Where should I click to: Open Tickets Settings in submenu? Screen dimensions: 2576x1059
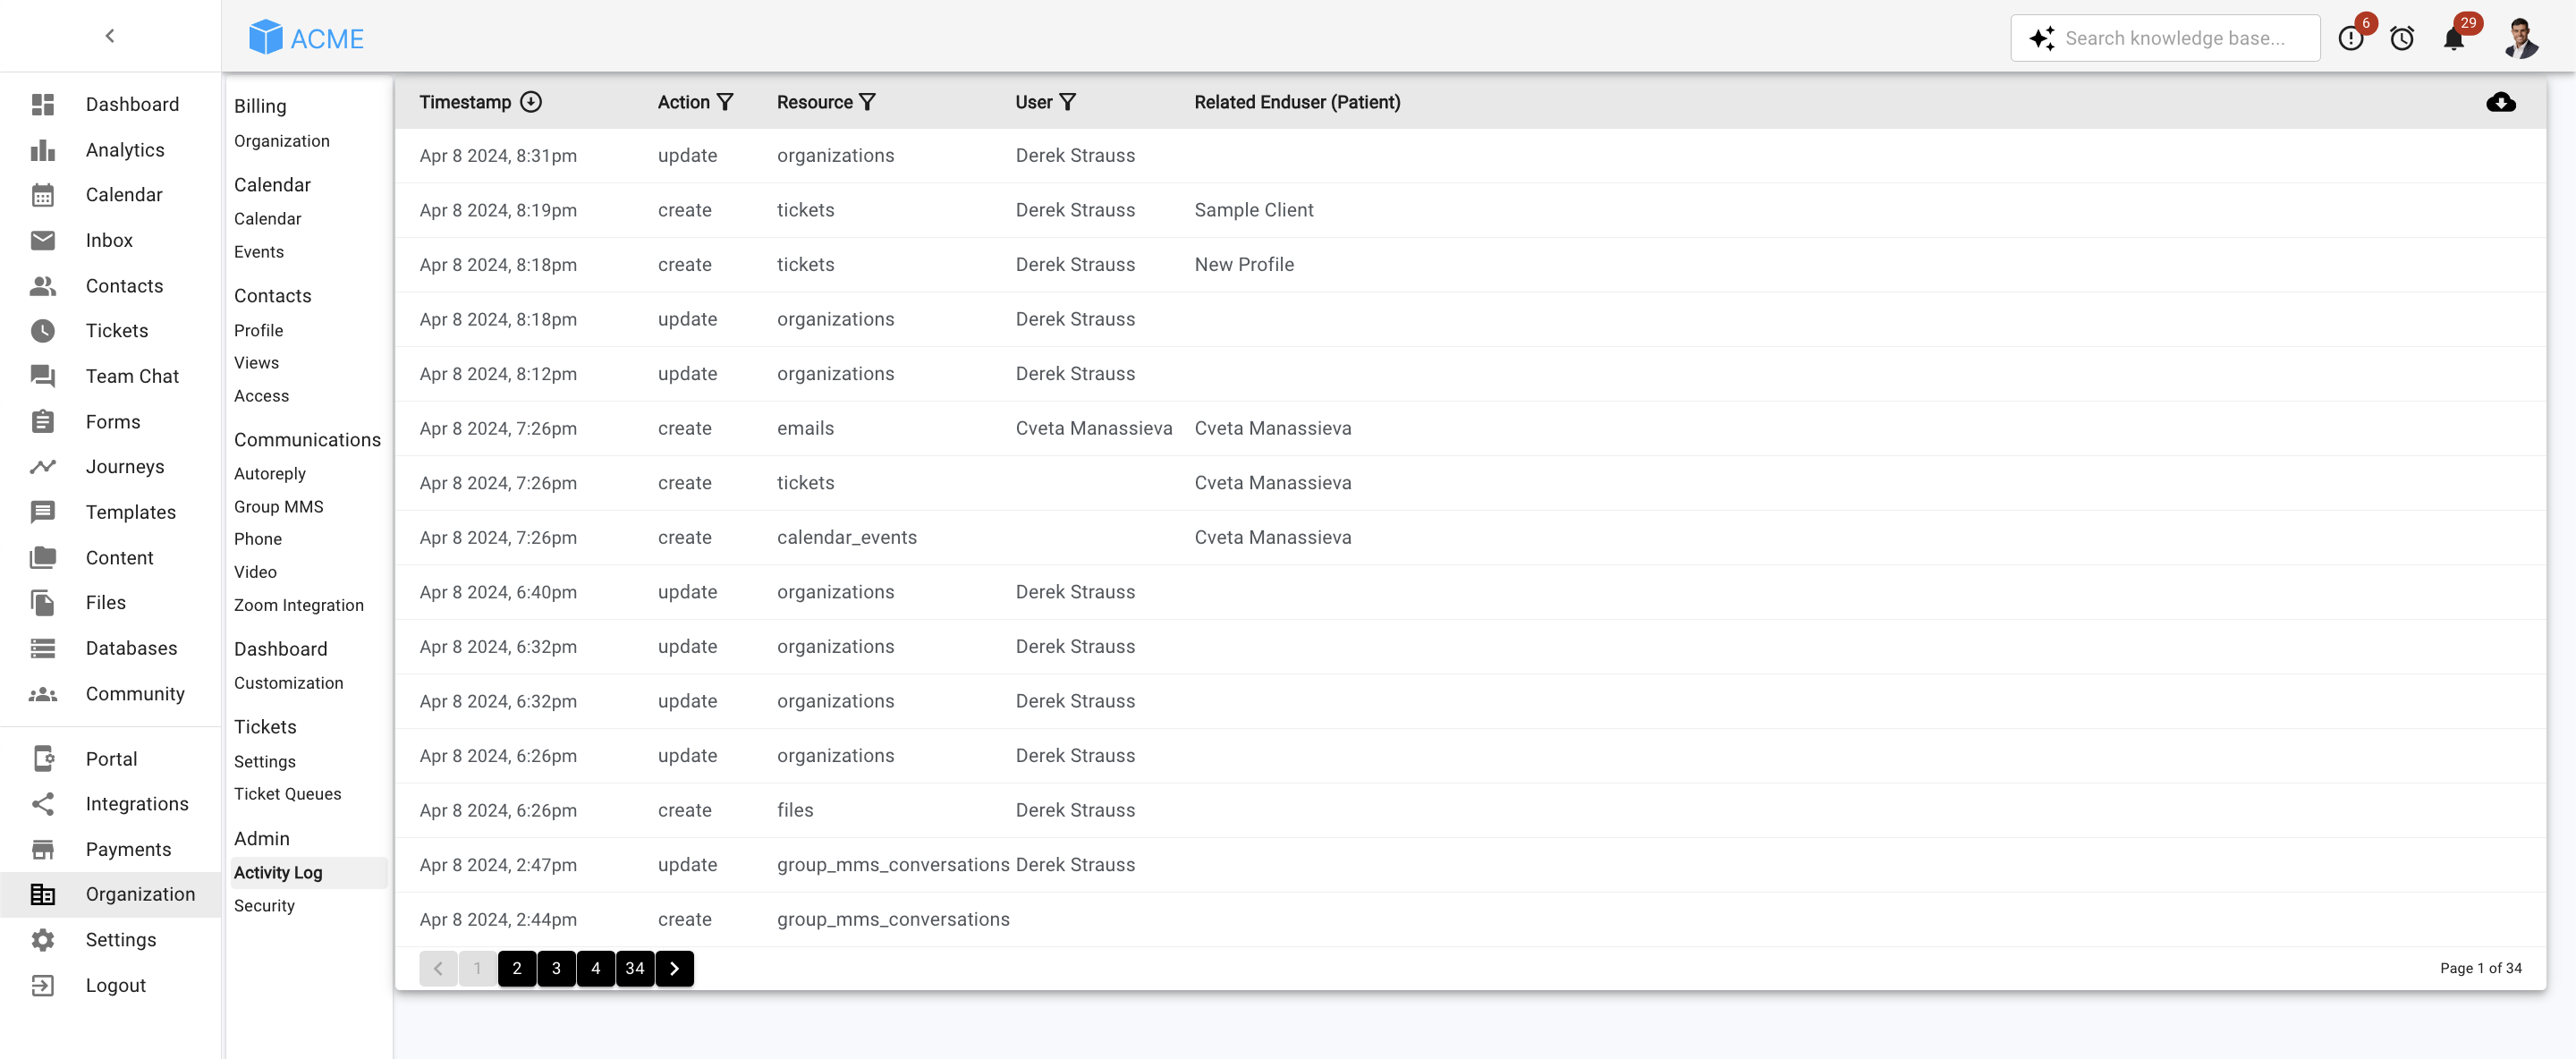pyautogui.click(x=265, y=762)
